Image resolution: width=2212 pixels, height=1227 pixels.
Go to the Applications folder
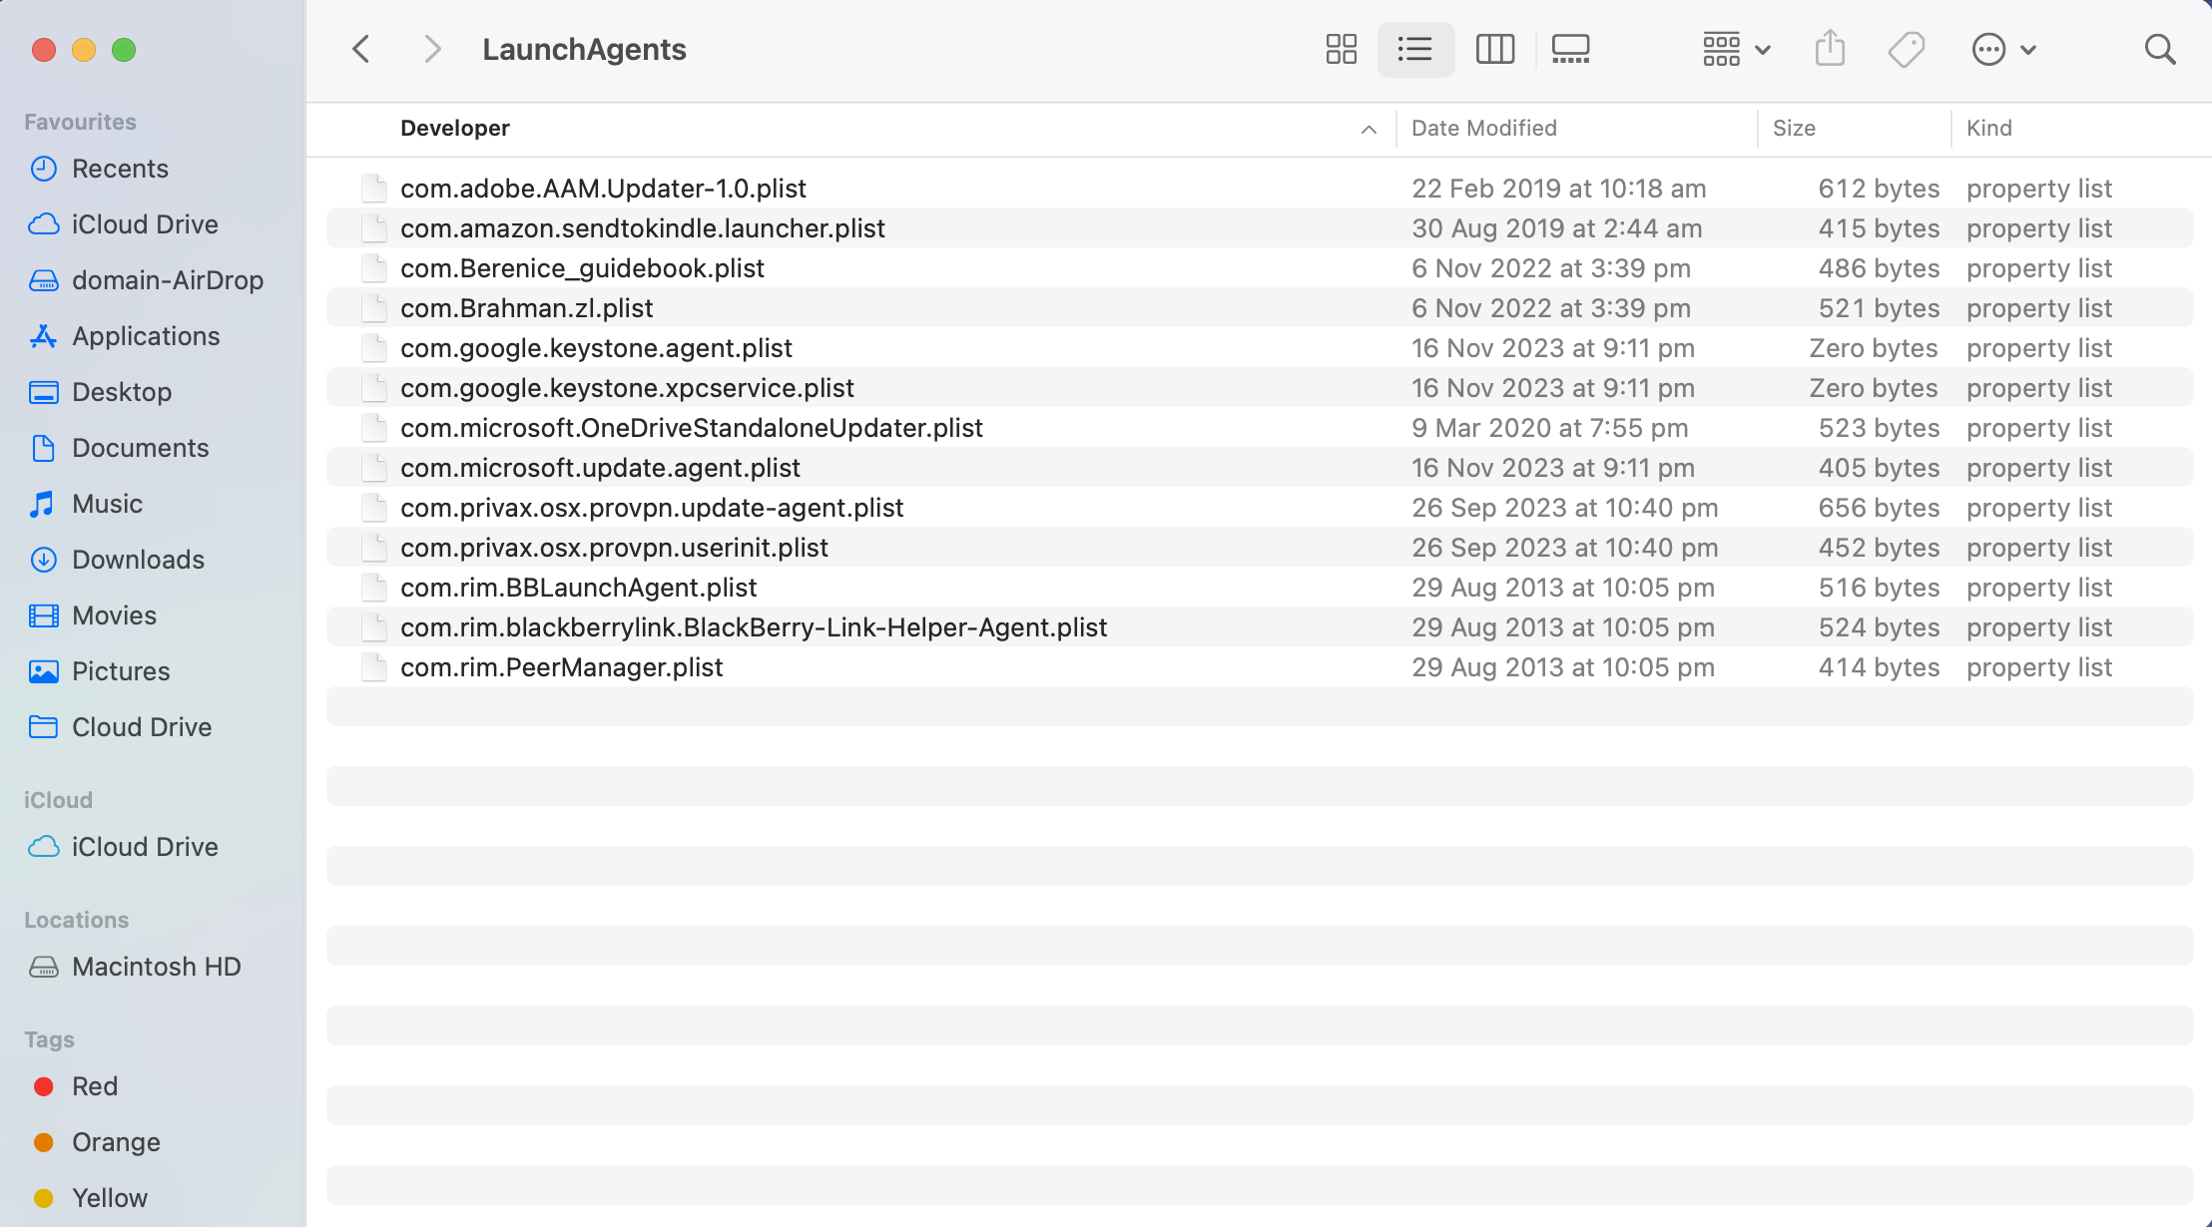click(146, 336)
